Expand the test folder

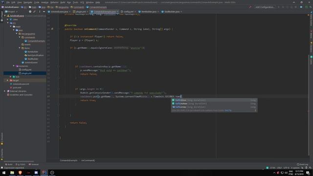pos(11,77)
